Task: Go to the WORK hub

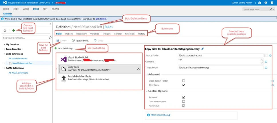Action: [26, 9]
